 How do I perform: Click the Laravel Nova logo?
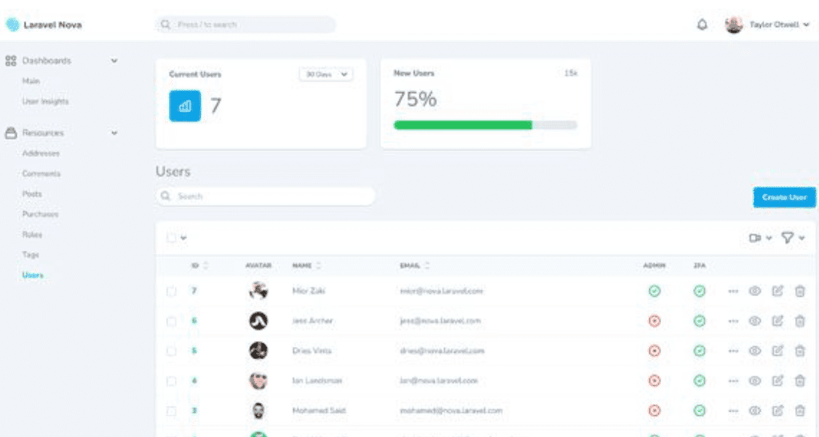[44, 25]
